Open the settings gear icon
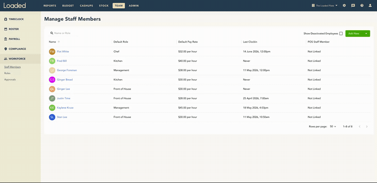 344,6
